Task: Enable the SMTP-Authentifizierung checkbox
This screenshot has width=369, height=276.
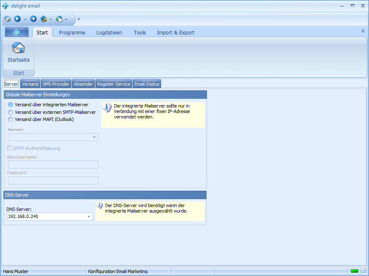Action: point(10,148)
